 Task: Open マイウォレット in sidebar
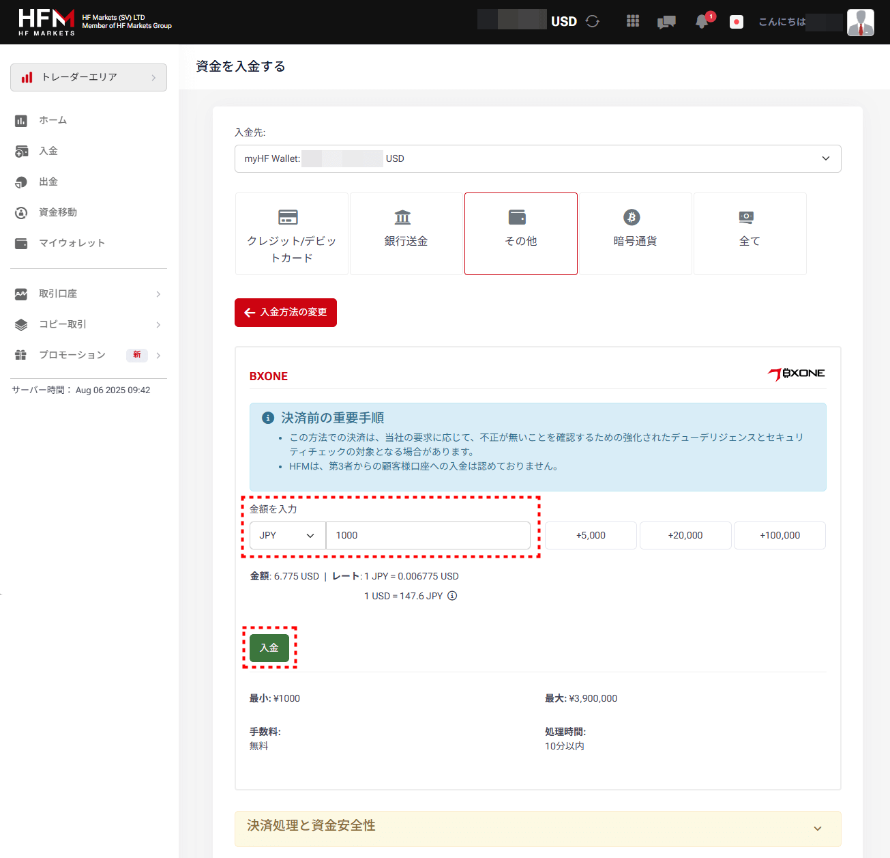tap(72, 243)
